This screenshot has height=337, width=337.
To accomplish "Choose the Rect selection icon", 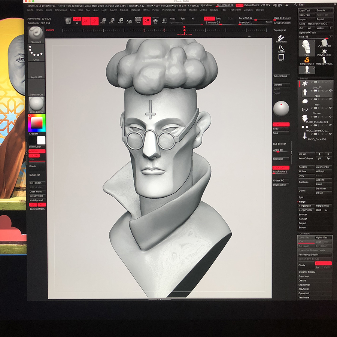I will [281, 58].
